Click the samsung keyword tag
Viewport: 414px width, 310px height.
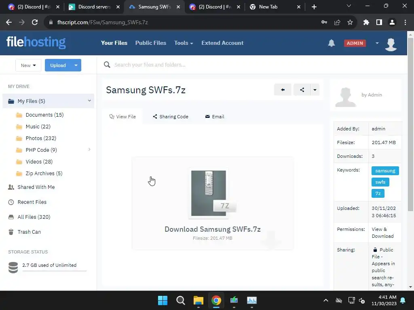click(385, 171)
